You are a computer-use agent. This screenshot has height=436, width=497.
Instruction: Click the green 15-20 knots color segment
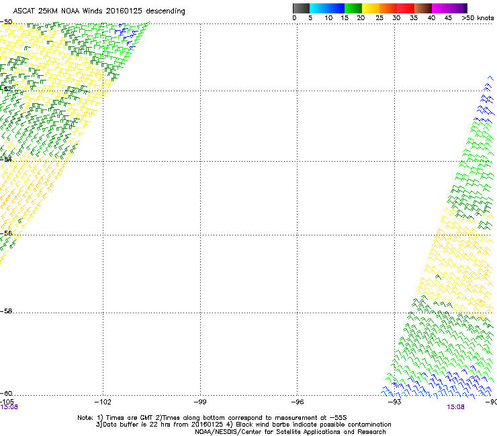coord(353,8)
